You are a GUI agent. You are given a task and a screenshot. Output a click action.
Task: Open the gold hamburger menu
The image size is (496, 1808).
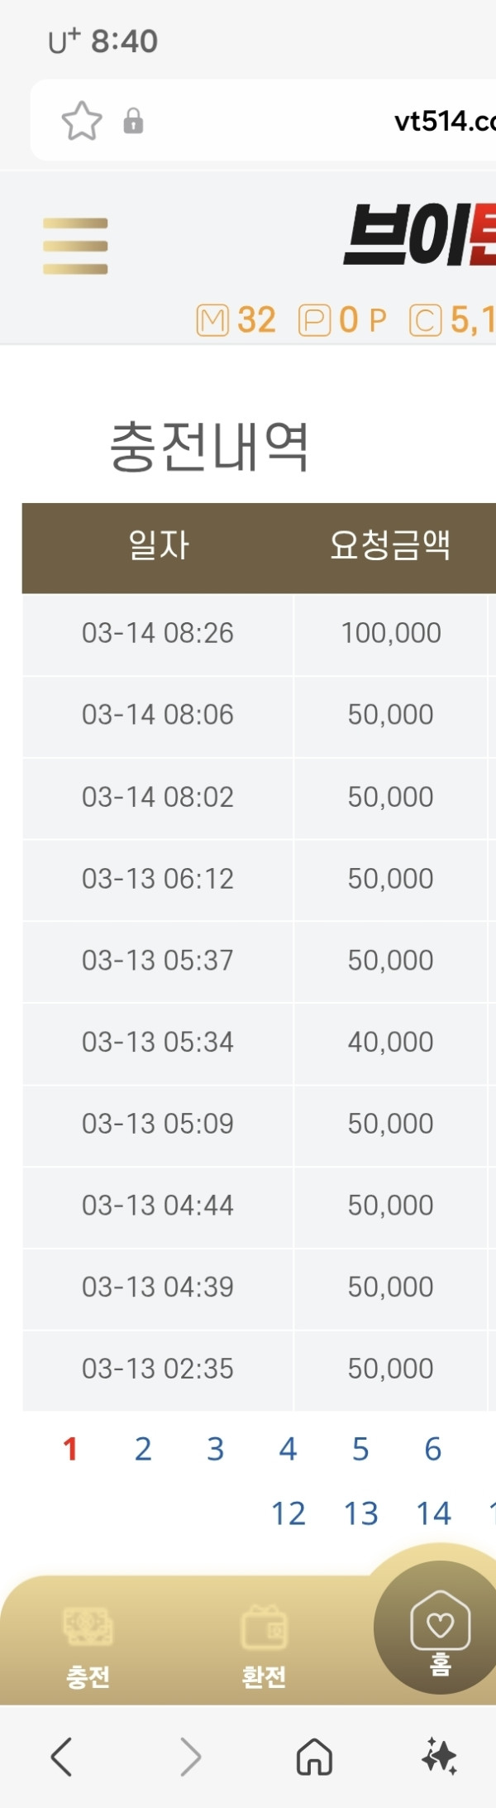coord(75,246)
